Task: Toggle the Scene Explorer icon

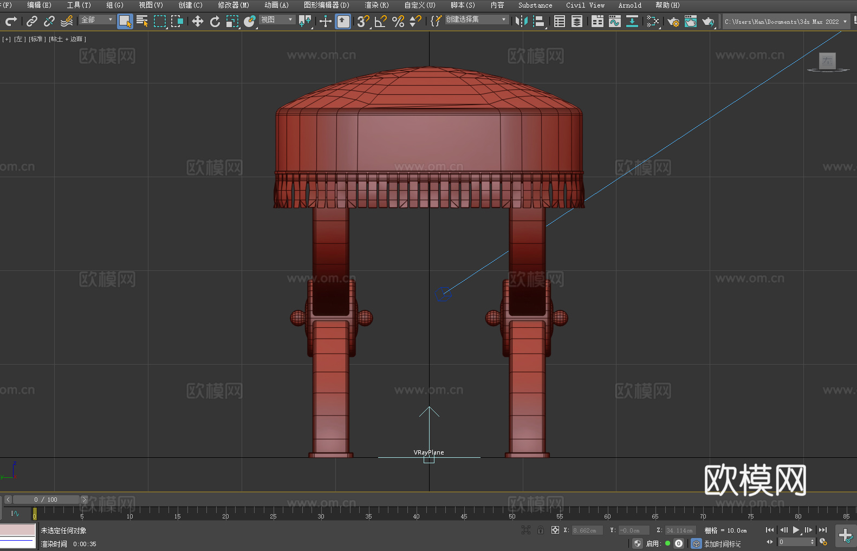Action: click(560, 21)
